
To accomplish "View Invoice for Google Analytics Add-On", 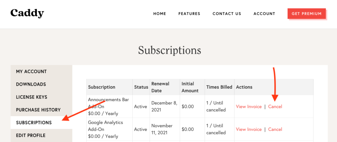I will [x=249, y=129].
